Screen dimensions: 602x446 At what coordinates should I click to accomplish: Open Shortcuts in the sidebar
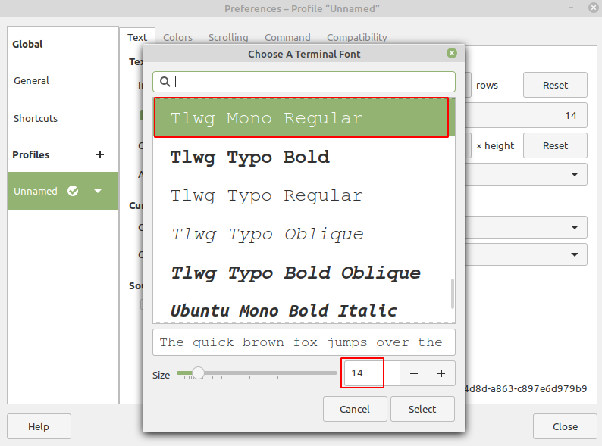point(36,118)
